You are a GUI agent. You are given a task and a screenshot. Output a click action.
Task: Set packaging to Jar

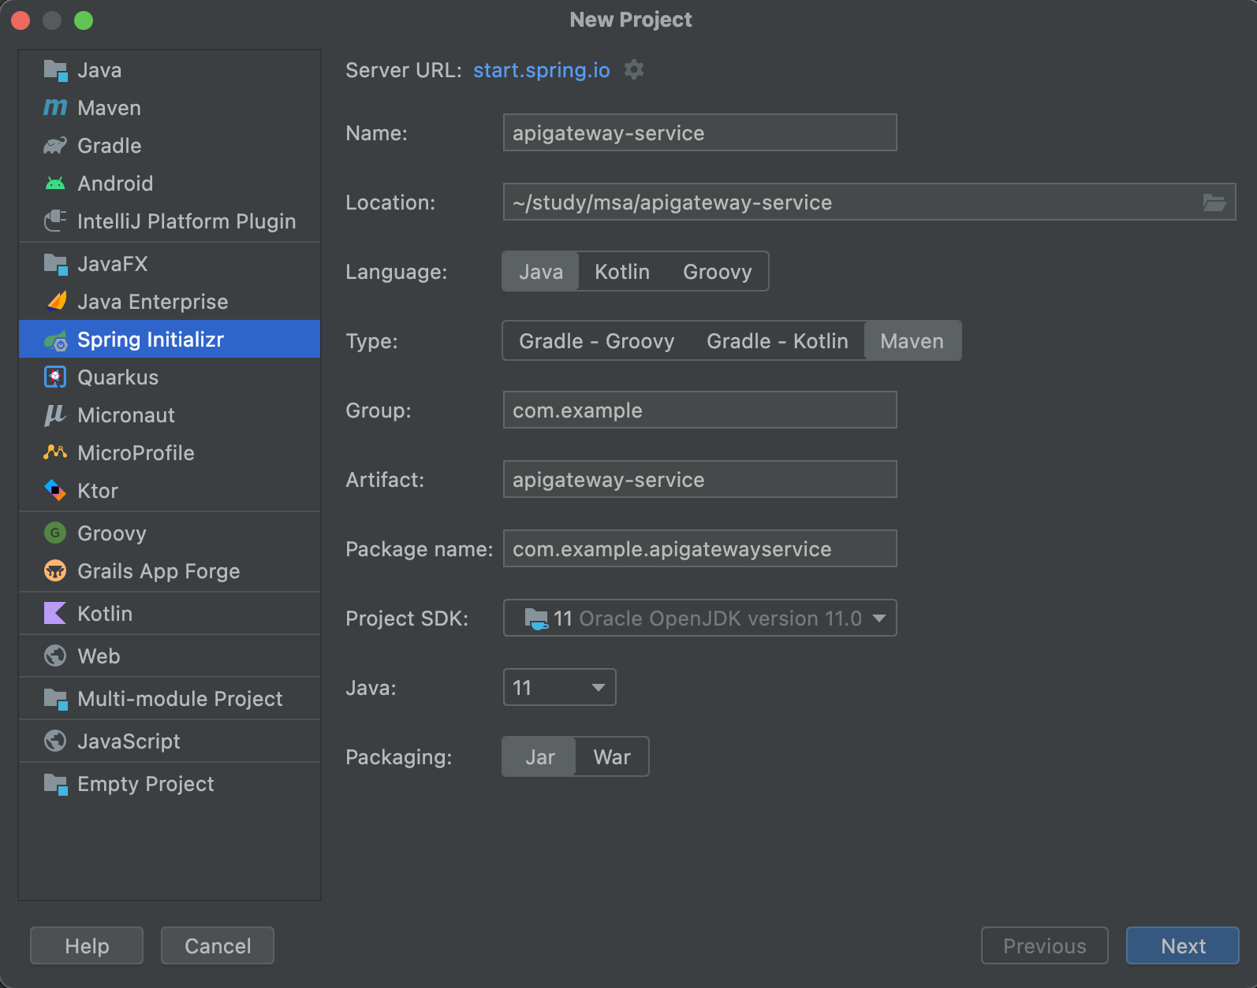(540, 757)
